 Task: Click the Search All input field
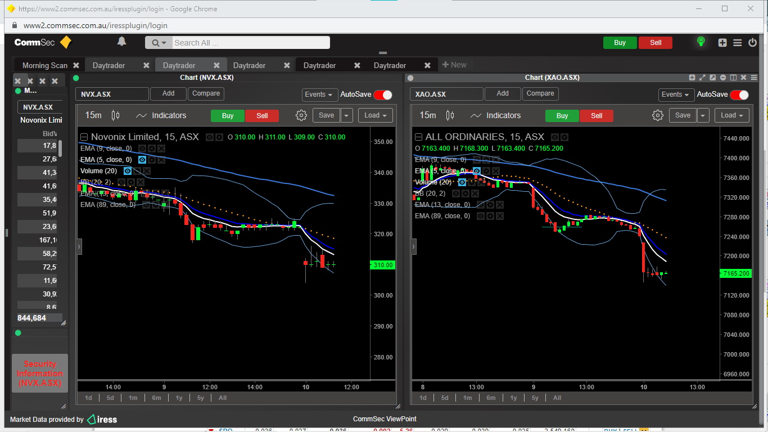[x=250, y=43]
